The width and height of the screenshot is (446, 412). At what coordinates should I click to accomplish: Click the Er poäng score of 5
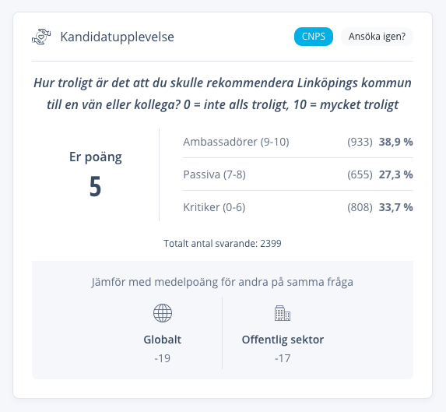[x=95, y=186]
